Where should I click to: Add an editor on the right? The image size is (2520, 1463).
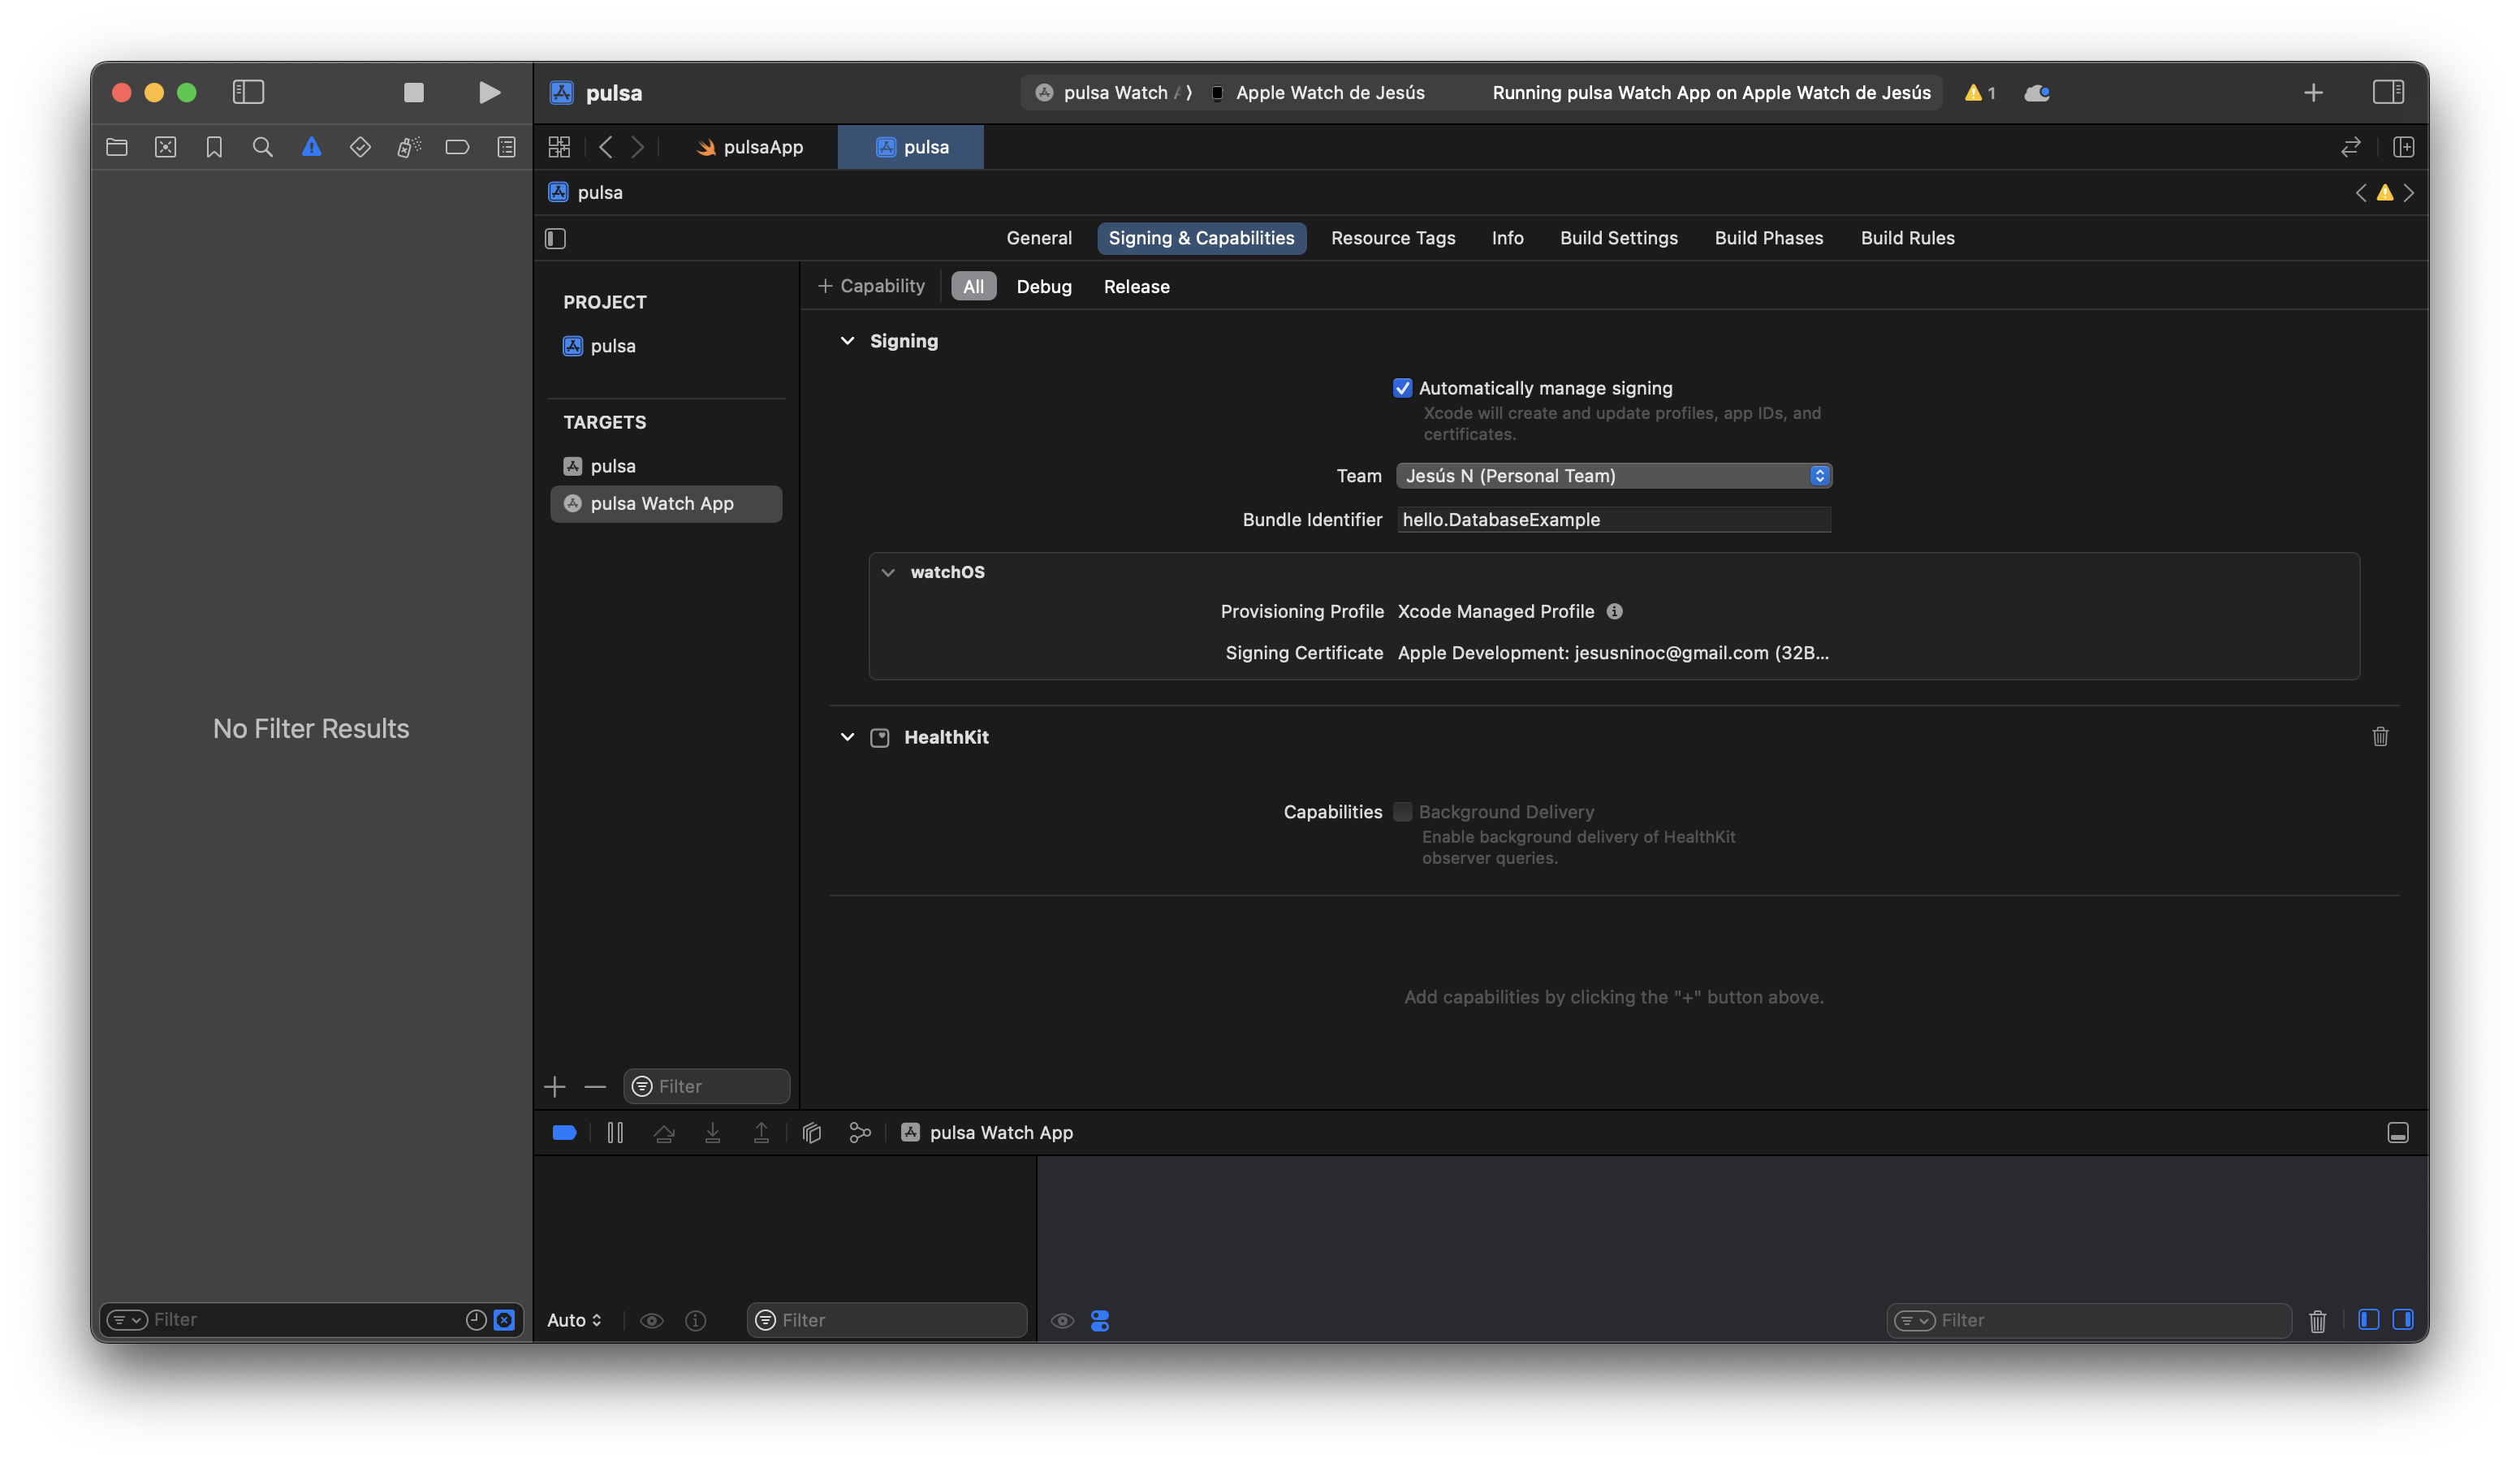coord(2404,147)
